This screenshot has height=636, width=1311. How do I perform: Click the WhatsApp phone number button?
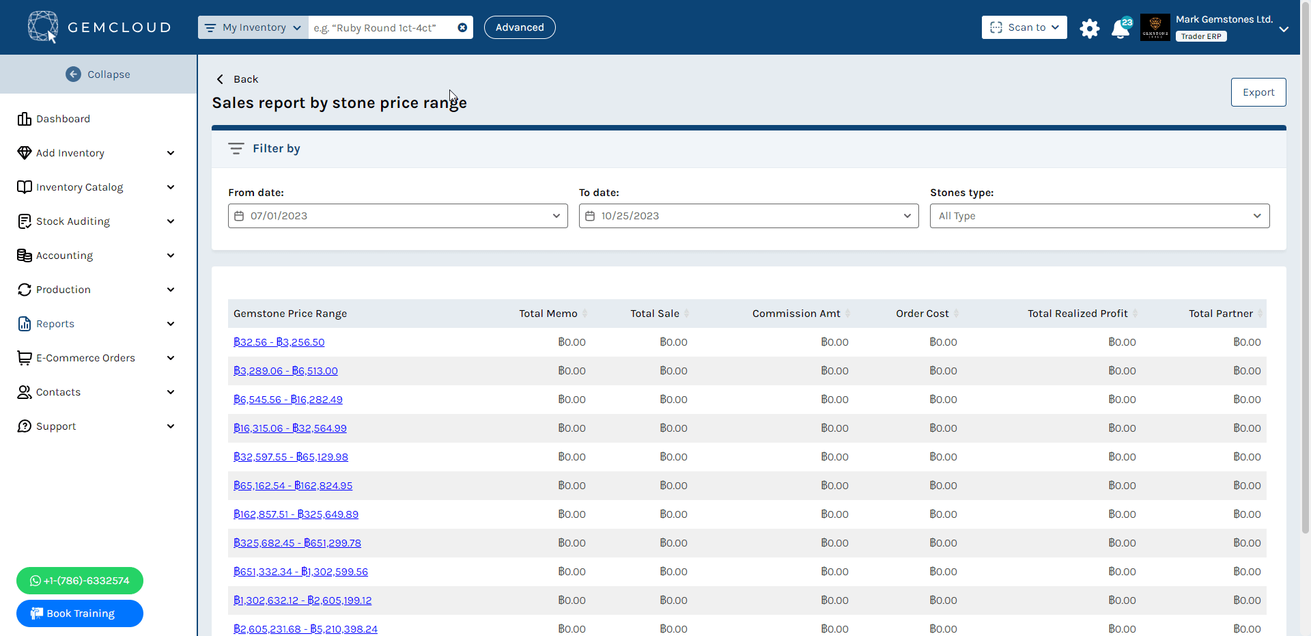[80, 581]
